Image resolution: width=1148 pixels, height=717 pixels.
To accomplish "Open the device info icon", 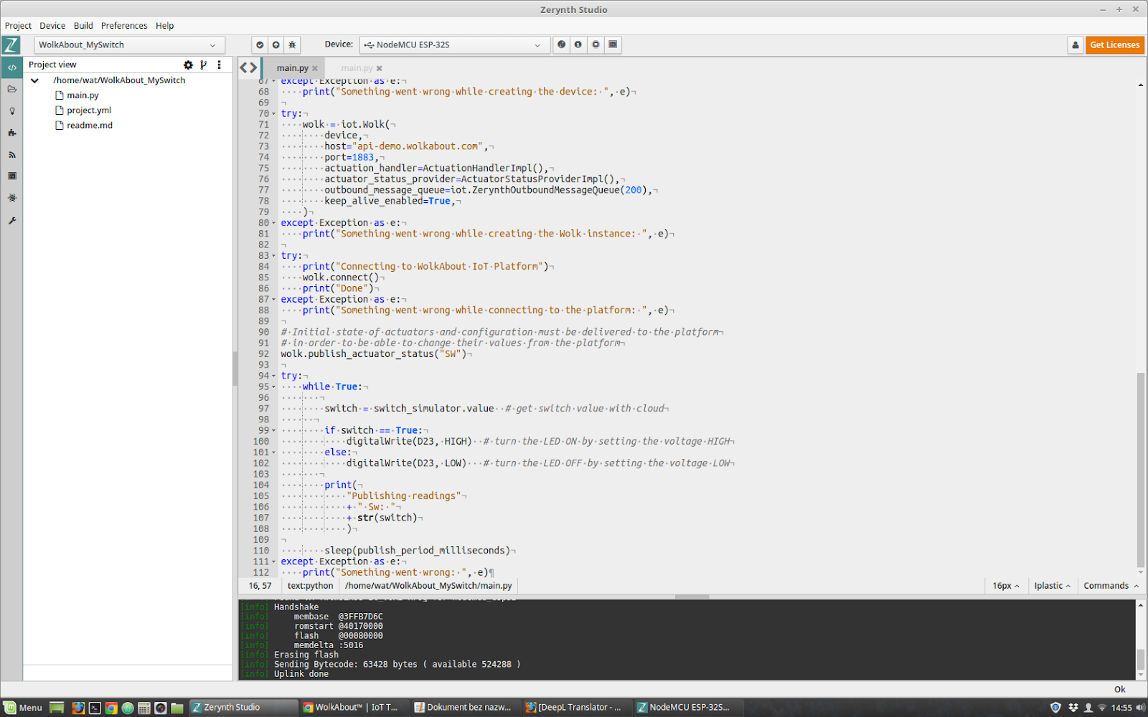I will tap(578, 44).
